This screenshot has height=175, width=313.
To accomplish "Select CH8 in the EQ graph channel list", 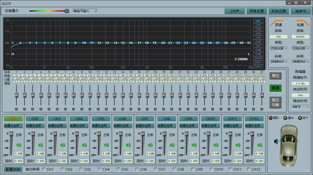I will click(x=258, y=50).
